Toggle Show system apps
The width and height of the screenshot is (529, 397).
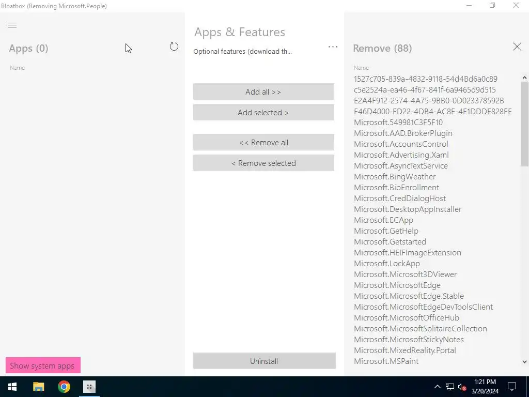[43, 365]
